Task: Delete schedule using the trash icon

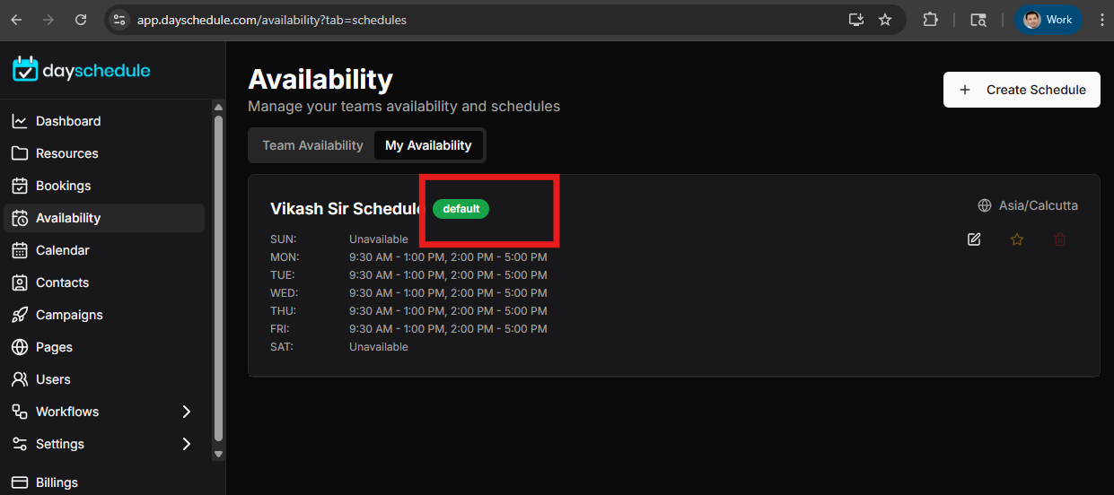Action: pyautogui.click(x=1060, y=239)
